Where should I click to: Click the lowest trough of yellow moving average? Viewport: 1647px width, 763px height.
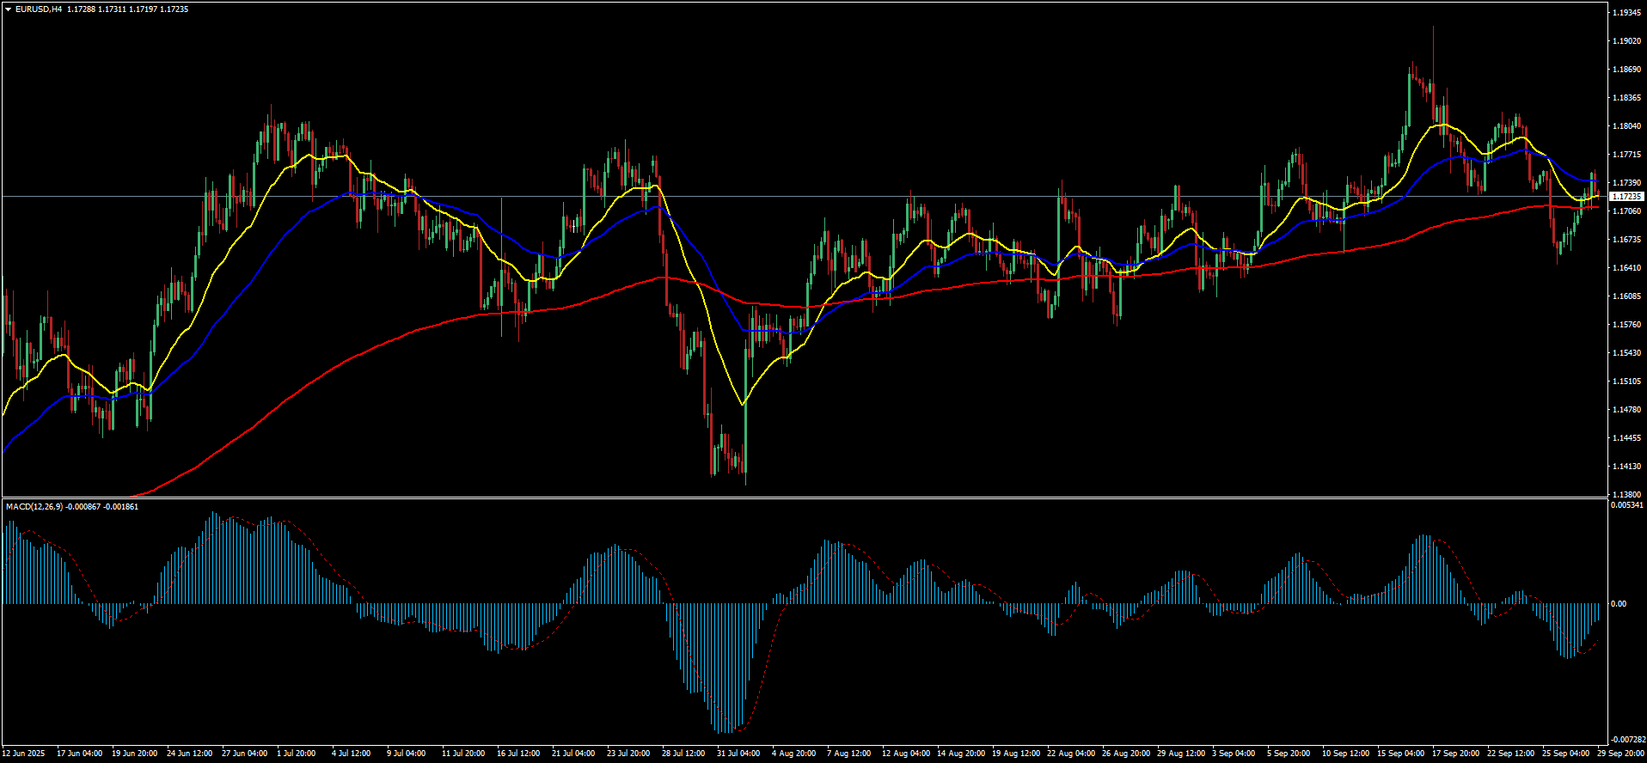coord(743,404)
